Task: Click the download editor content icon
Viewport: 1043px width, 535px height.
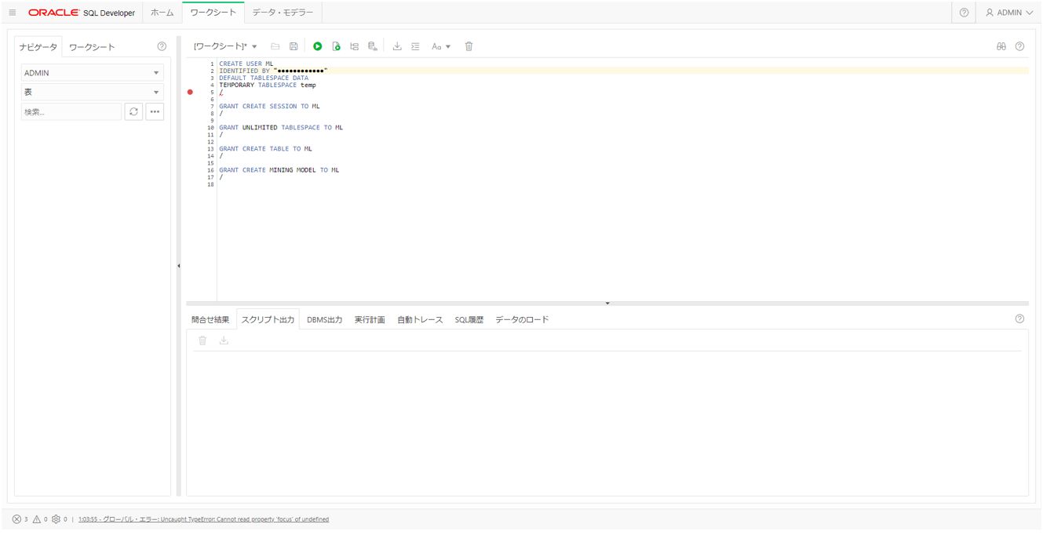Action: point(397,46)
